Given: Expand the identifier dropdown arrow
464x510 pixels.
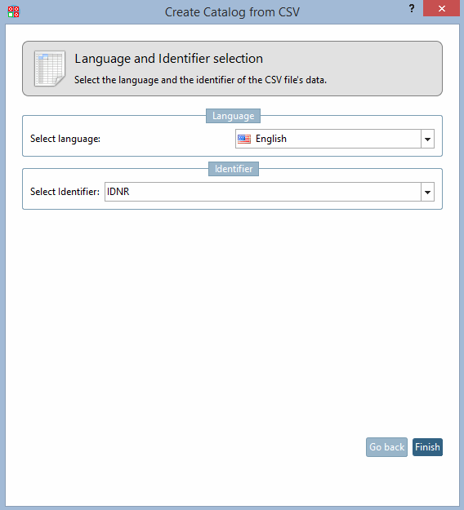Looking at the screenshot, I should click(x=427, y=193).
